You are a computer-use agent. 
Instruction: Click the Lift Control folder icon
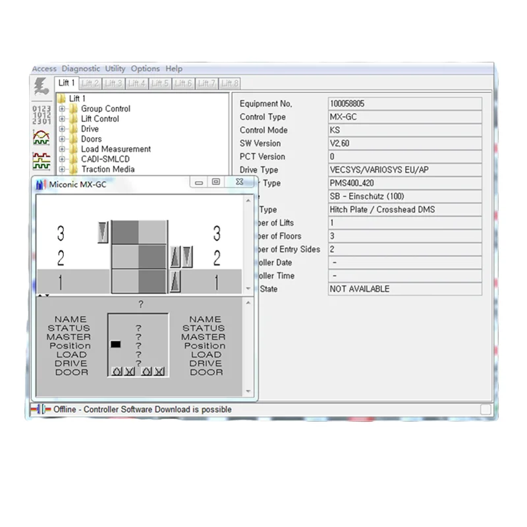pyautogui.click(x=73, y=119)
